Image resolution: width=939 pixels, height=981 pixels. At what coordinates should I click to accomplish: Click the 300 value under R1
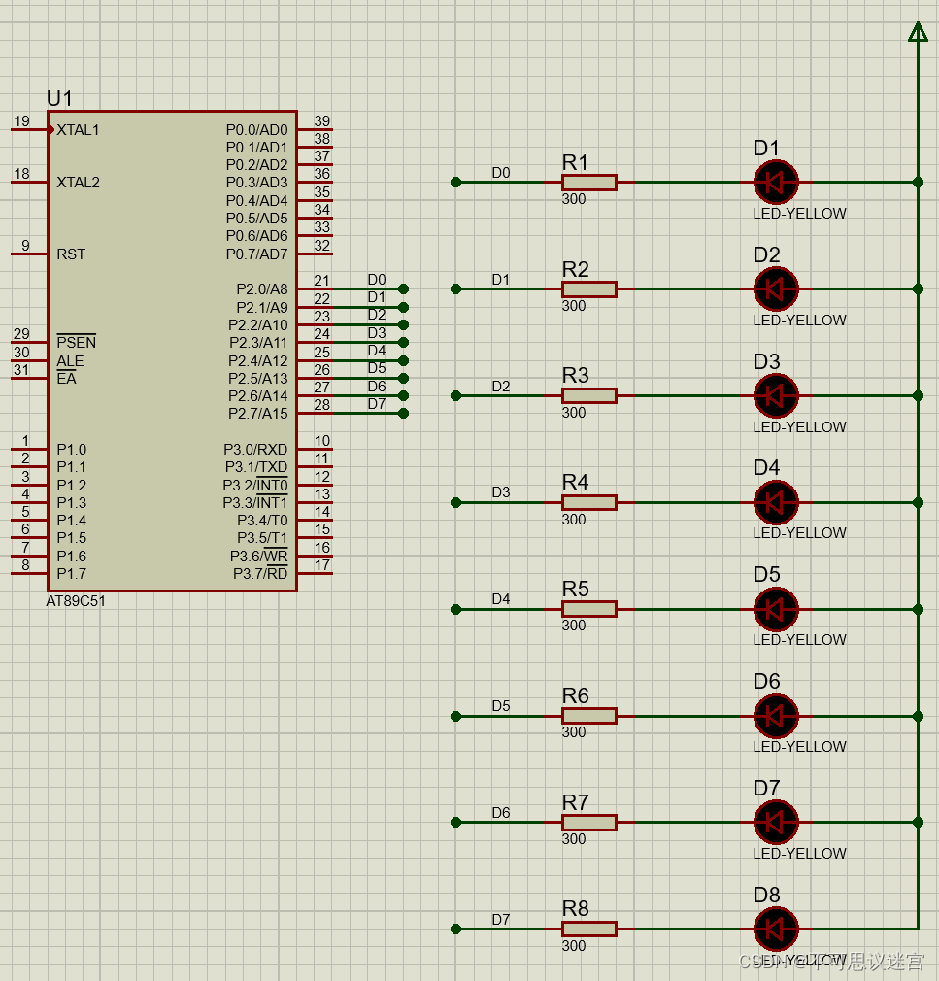coord(574,199)
